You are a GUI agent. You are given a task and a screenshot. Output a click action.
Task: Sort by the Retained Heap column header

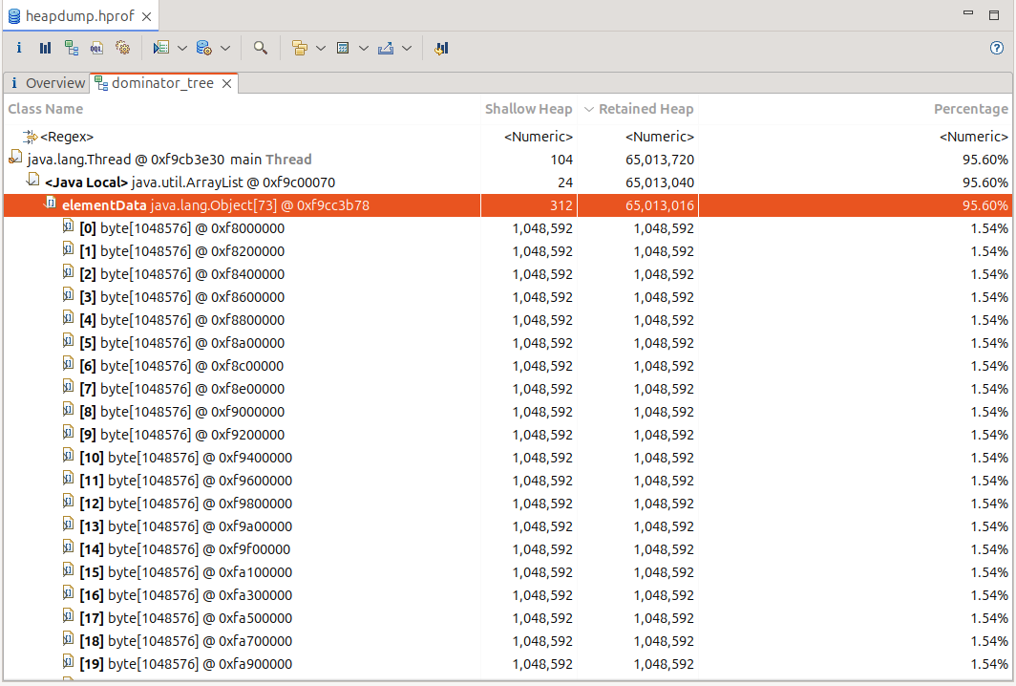click(646, 109)
